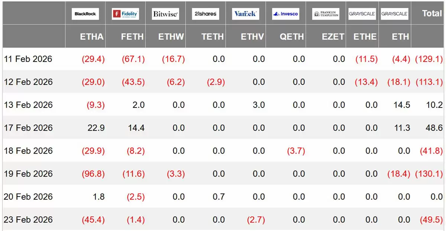Click the (96.8) ETHA value
This screenshot has width=446, height=231.
(93, 174)
